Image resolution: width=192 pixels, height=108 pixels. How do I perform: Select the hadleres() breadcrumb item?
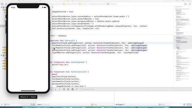(112, 4)
